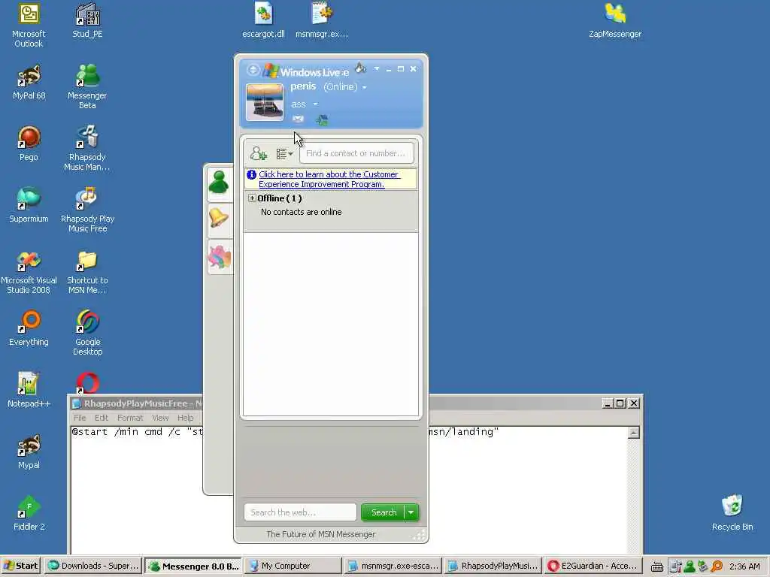Click the Start button on the taskbar
Image resolution: width=770 pixels, height=577 pixels.
point(20,566)
